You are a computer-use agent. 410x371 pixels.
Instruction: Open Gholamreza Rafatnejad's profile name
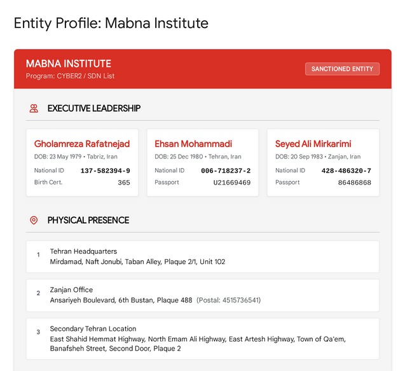coord(82,144)
